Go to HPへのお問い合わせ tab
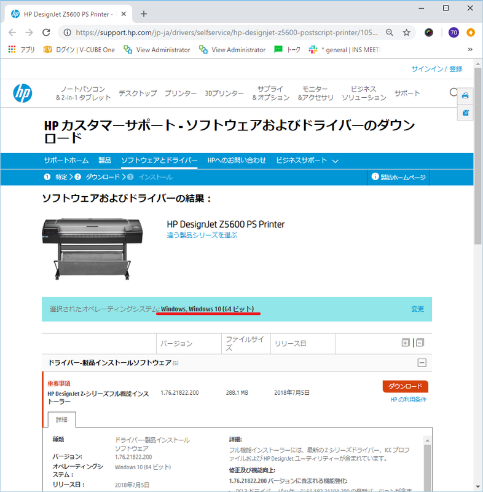The width and height of the screenshot is (483, 492). coord(237,161)
